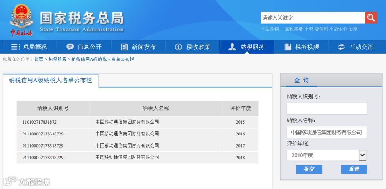Open the 评价年度 dropdown showing 2018年度
Image resolution: width=386 pixels, height=189 pixels.
tap(326, 155)
